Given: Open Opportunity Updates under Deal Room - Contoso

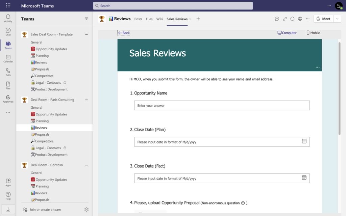Looking at the screenshot, I should tap(49, 180).
